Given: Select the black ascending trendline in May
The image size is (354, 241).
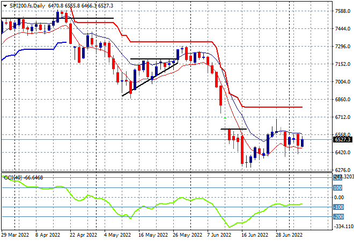Looking at the screenshot, I should click(150, 79).
